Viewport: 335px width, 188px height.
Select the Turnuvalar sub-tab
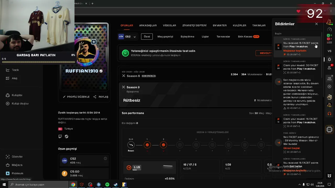click(223, 37)
